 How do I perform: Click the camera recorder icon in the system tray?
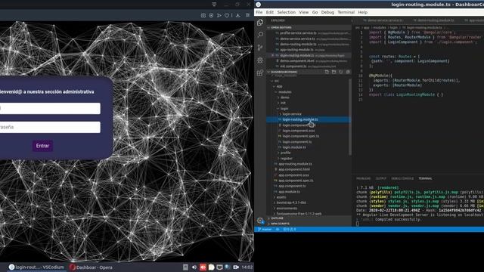[236, 267]
